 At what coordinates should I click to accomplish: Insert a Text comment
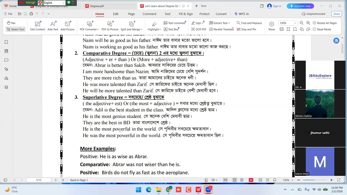[x=175, y=23]
